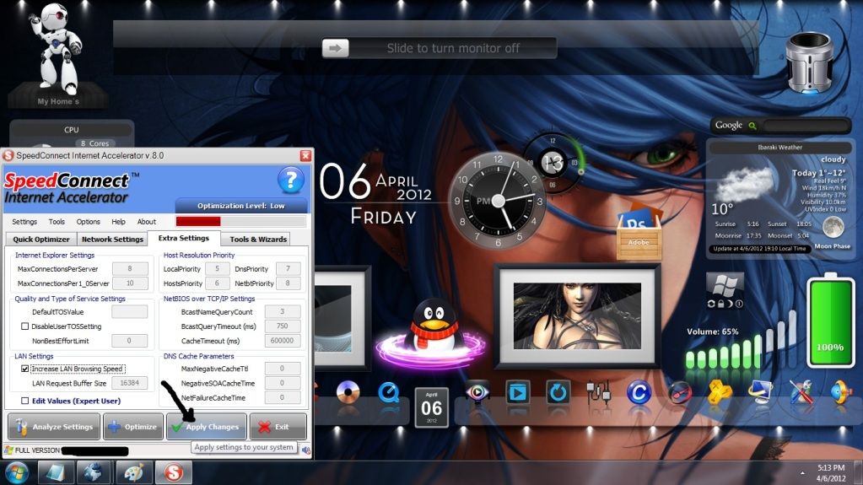Click the Optimize button
The width and height of the screenshot is (863, 485).
133,427
